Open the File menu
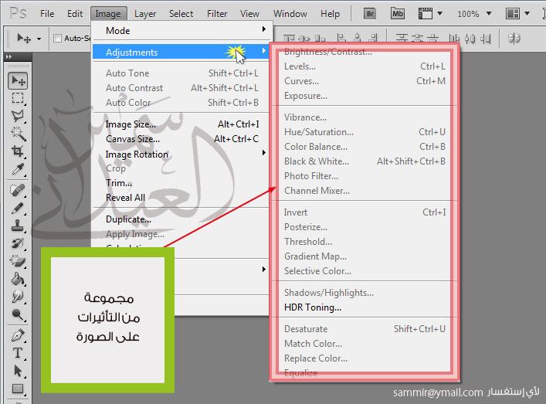 pyautogui.click(x=47, y=14)
